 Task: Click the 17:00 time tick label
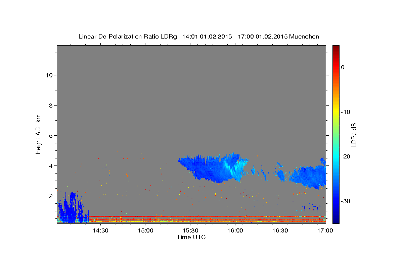point(325,231)
